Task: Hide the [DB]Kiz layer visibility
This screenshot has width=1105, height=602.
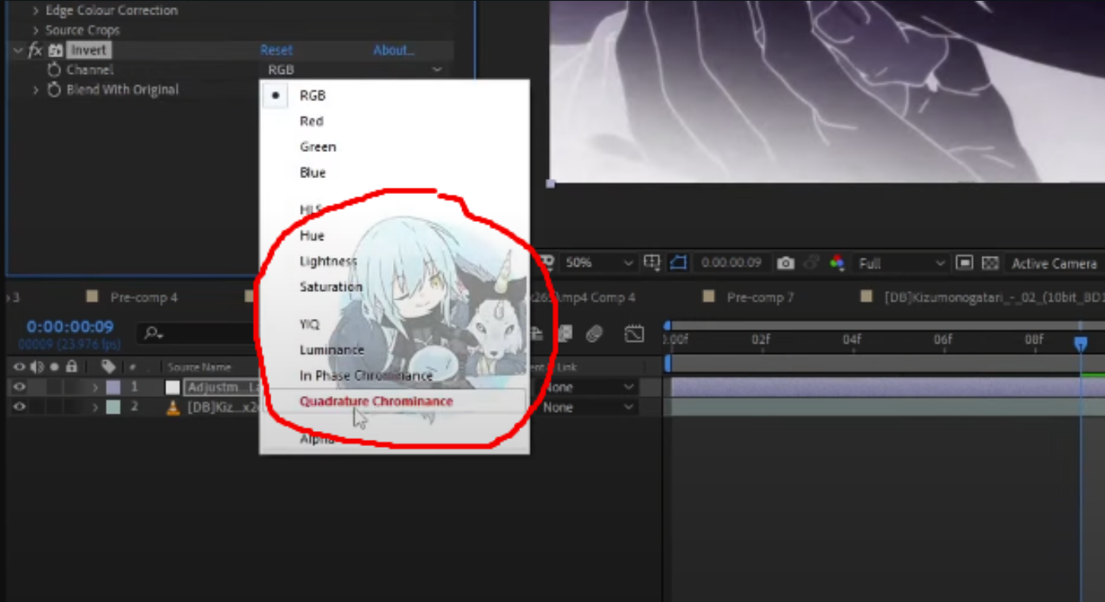Action: 19,407
